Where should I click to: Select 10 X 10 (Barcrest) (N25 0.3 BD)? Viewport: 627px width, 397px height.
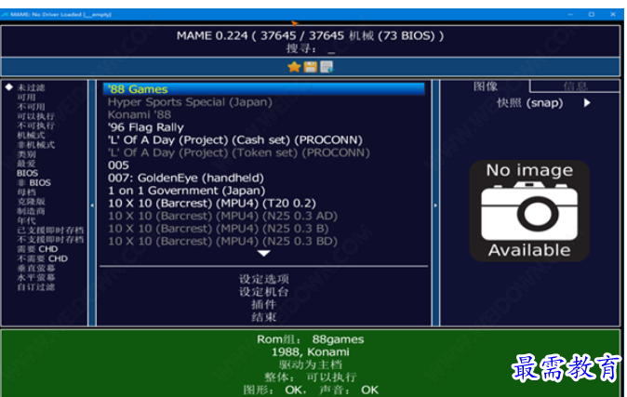[222, 242]
